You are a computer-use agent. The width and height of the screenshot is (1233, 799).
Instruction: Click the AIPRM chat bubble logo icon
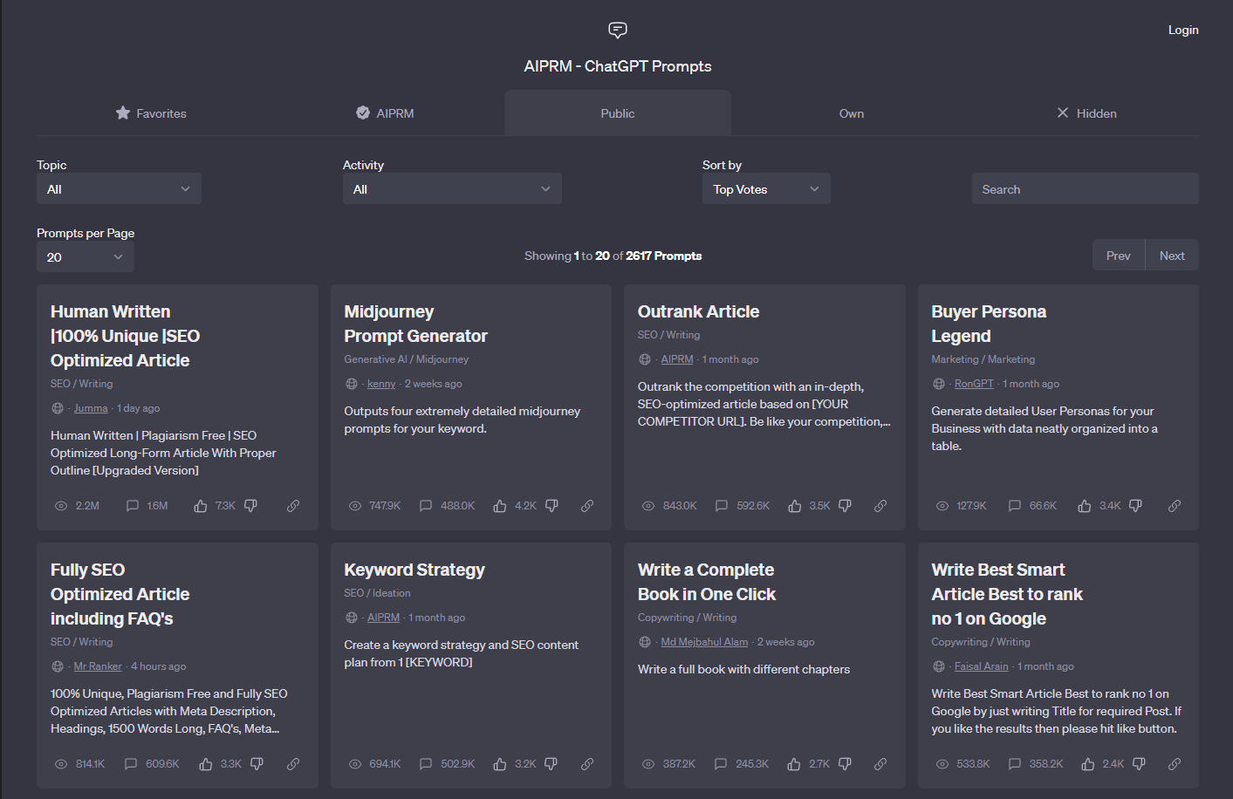click(x=618, y=31)
